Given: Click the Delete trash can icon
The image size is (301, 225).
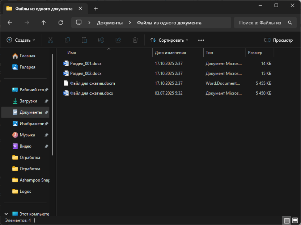Looking at the screenshot, I should coord(135,40).
